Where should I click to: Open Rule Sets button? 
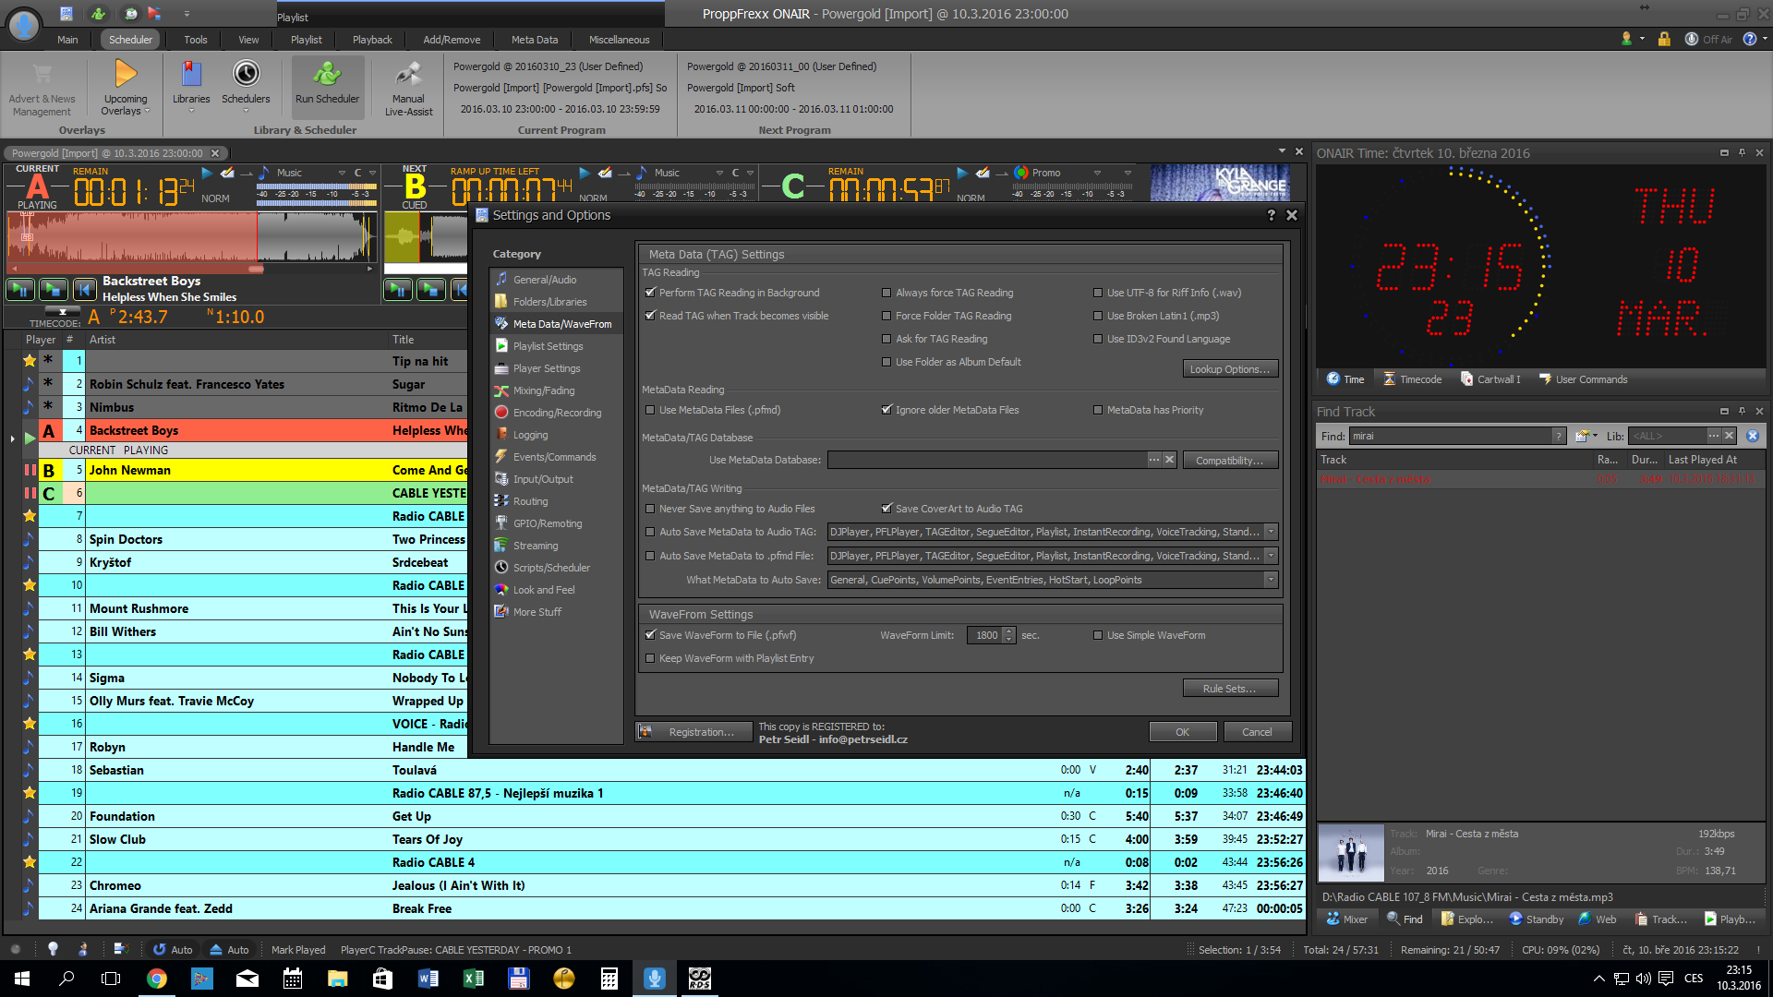1230,689
